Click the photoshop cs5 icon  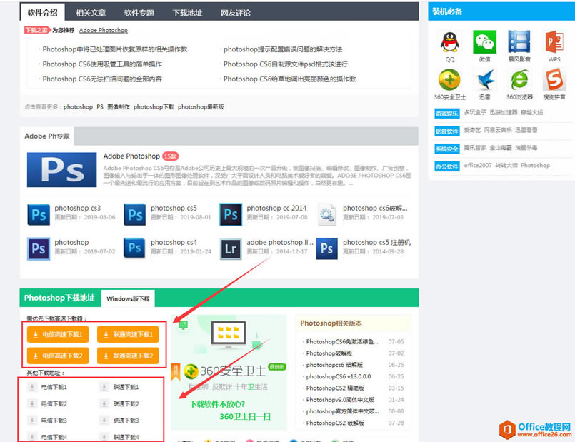(x=134, y=214)
